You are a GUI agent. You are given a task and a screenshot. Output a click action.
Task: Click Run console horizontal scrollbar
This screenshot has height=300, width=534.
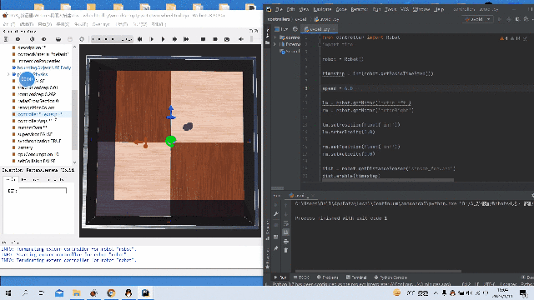[x=378, y=272]
